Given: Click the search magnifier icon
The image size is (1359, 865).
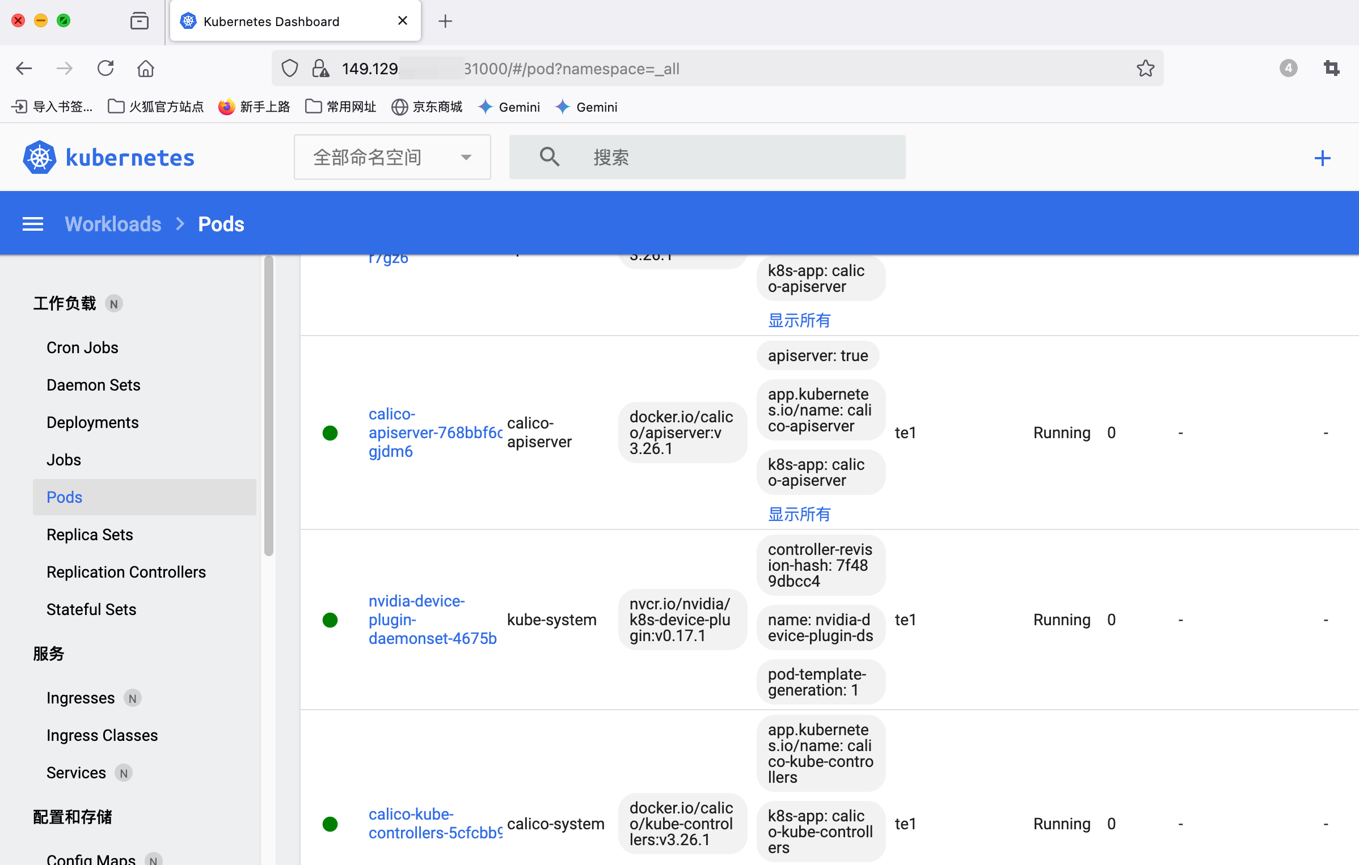Looking at the screenshot, I should point(549,157).
